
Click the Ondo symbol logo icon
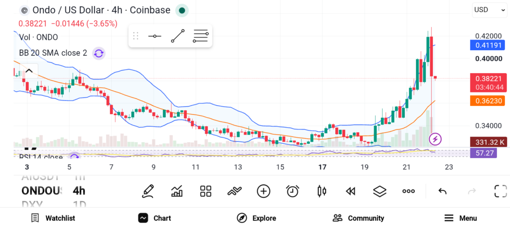click(24, 11)
